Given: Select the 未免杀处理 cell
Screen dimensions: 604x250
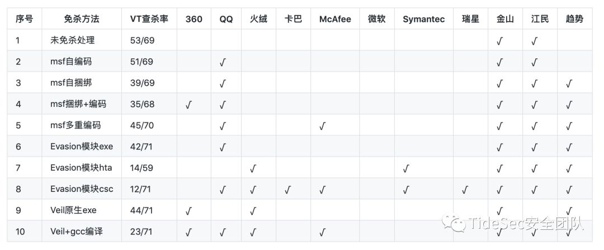Looking at the screenshot, I should click(72, 40).
